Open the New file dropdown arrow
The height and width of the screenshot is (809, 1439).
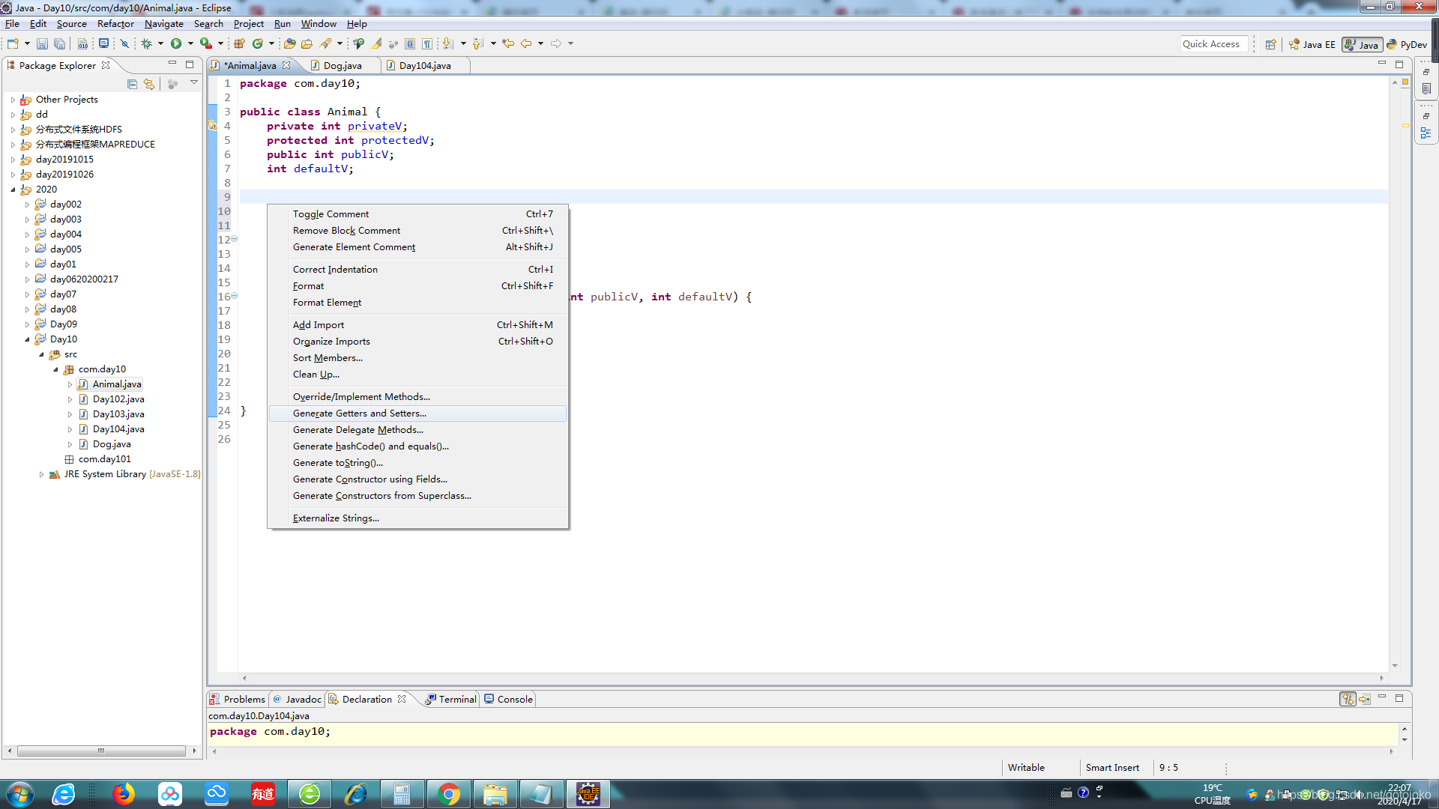(x=27, y=43)
